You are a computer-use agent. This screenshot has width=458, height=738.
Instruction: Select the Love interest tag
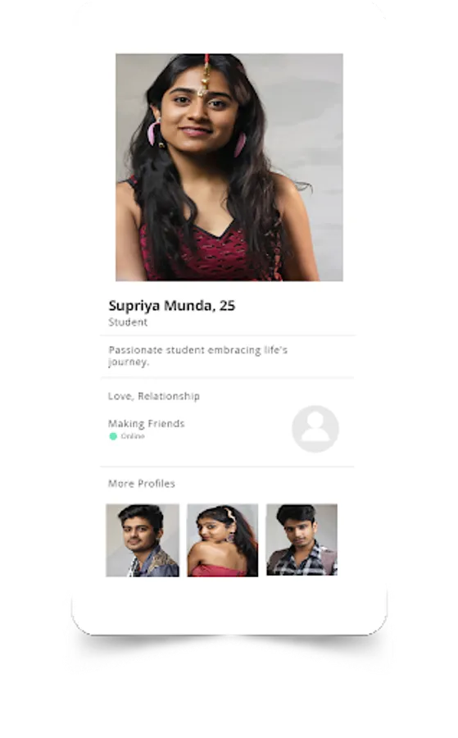120,396
